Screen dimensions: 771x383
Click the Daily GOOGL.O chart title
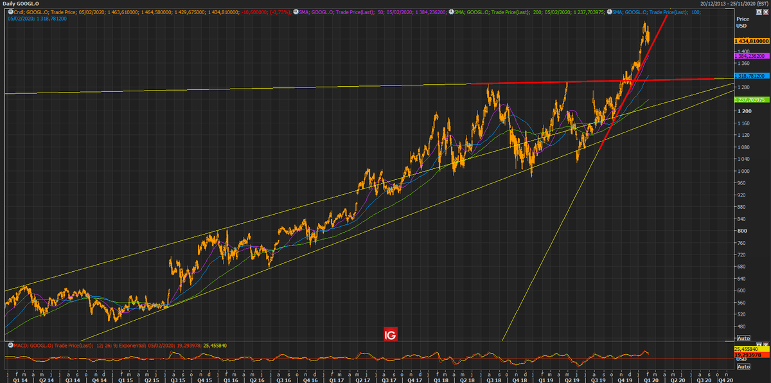coord(20,3)
